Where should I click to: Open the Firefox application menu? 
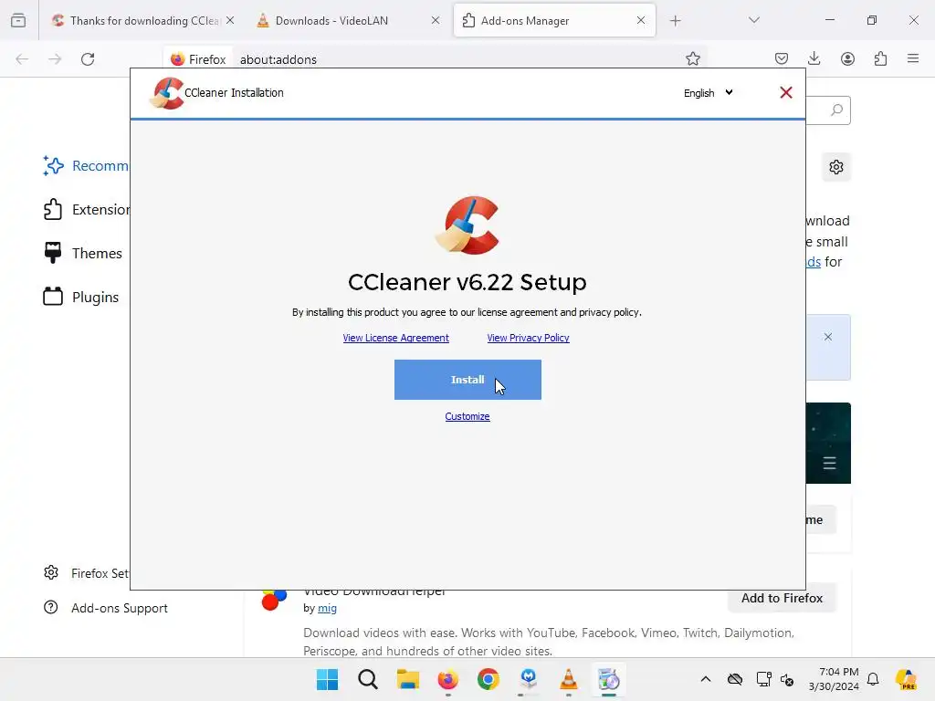pyautogui.click(x=913, y=58)
